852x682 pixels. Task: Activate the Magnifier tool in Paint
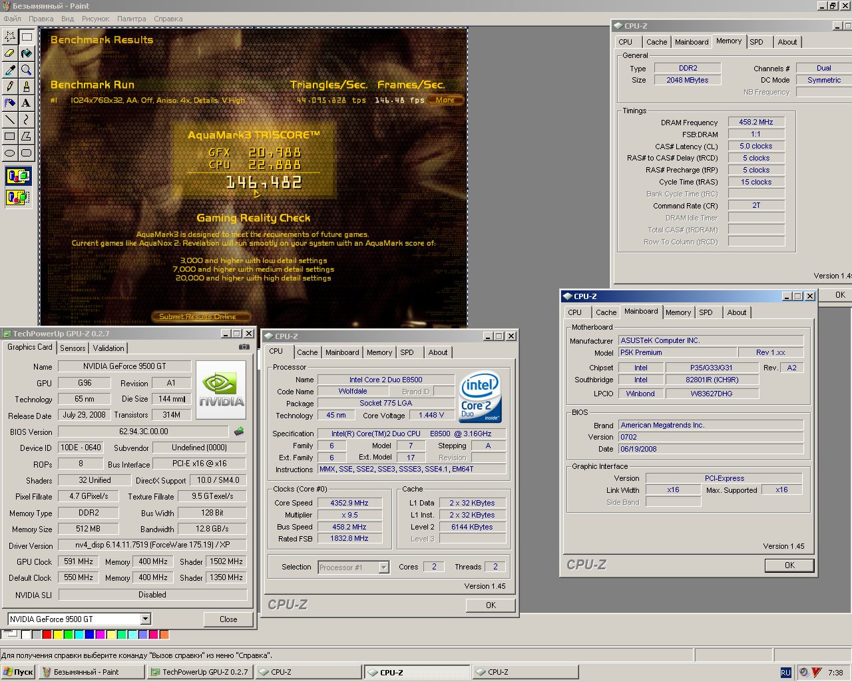pos(27,69)
